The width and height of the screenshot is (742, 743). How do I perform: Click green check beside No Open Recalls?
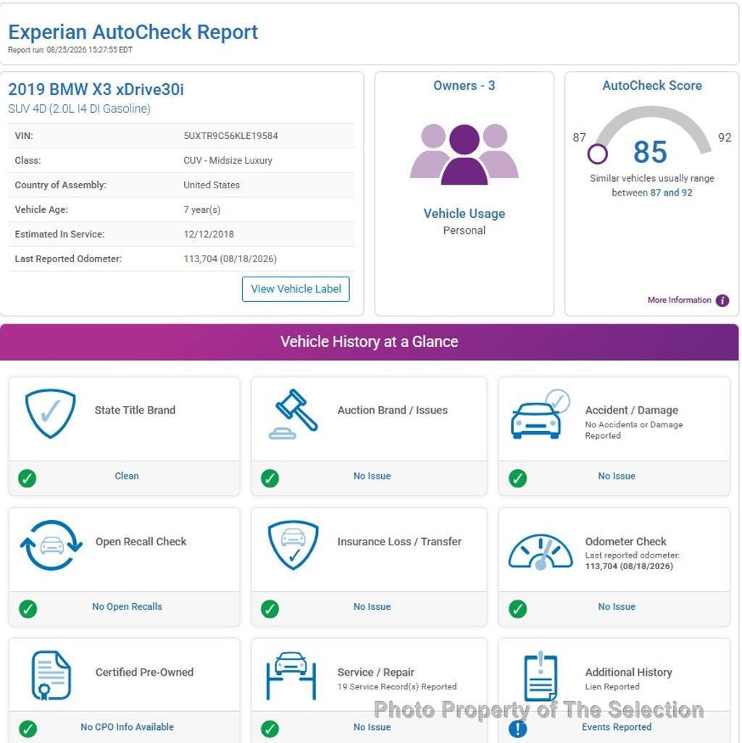click(28, 609)
